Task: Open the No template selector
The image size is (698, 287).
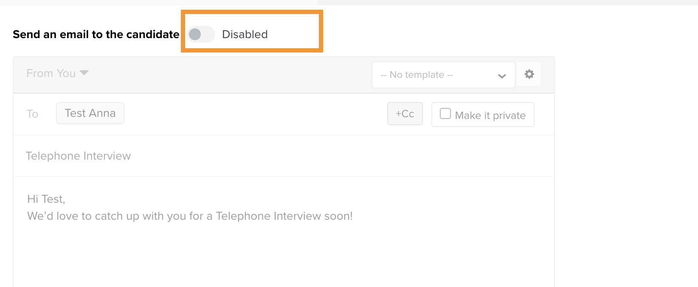Action: click(x=444, y=75)
